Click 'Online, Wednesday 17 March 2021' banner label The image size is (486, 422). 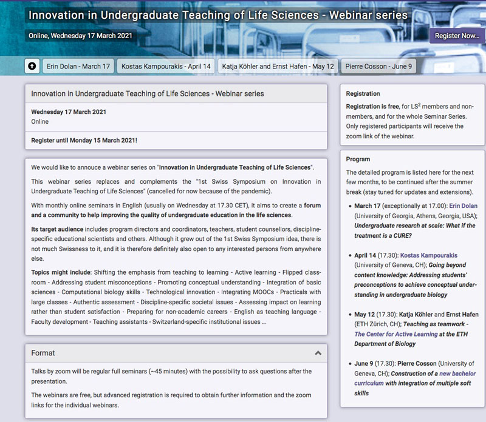coord(80,36)
